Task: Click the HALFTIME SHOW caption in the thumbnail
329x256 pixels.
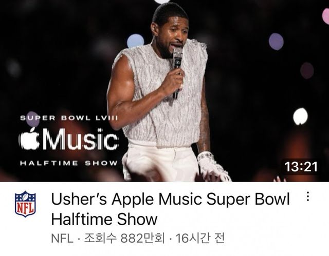Action: tap(69, 163)
